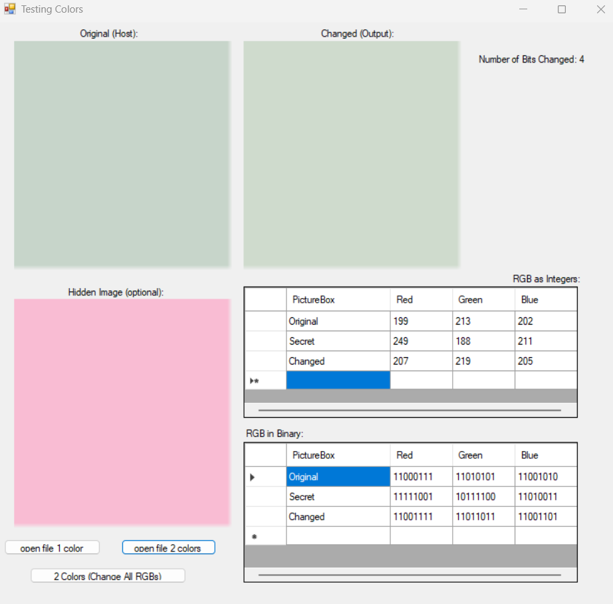Select cell with value 199 in integers table
This screenshot has width=613, height=604.
coord(421,321)
